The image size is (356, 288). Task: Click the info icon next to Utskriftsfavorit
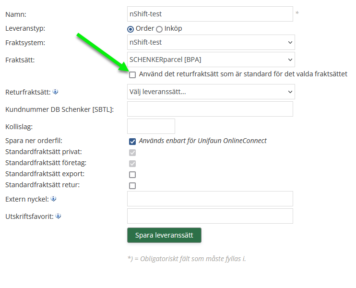click(x=58, y=216)
